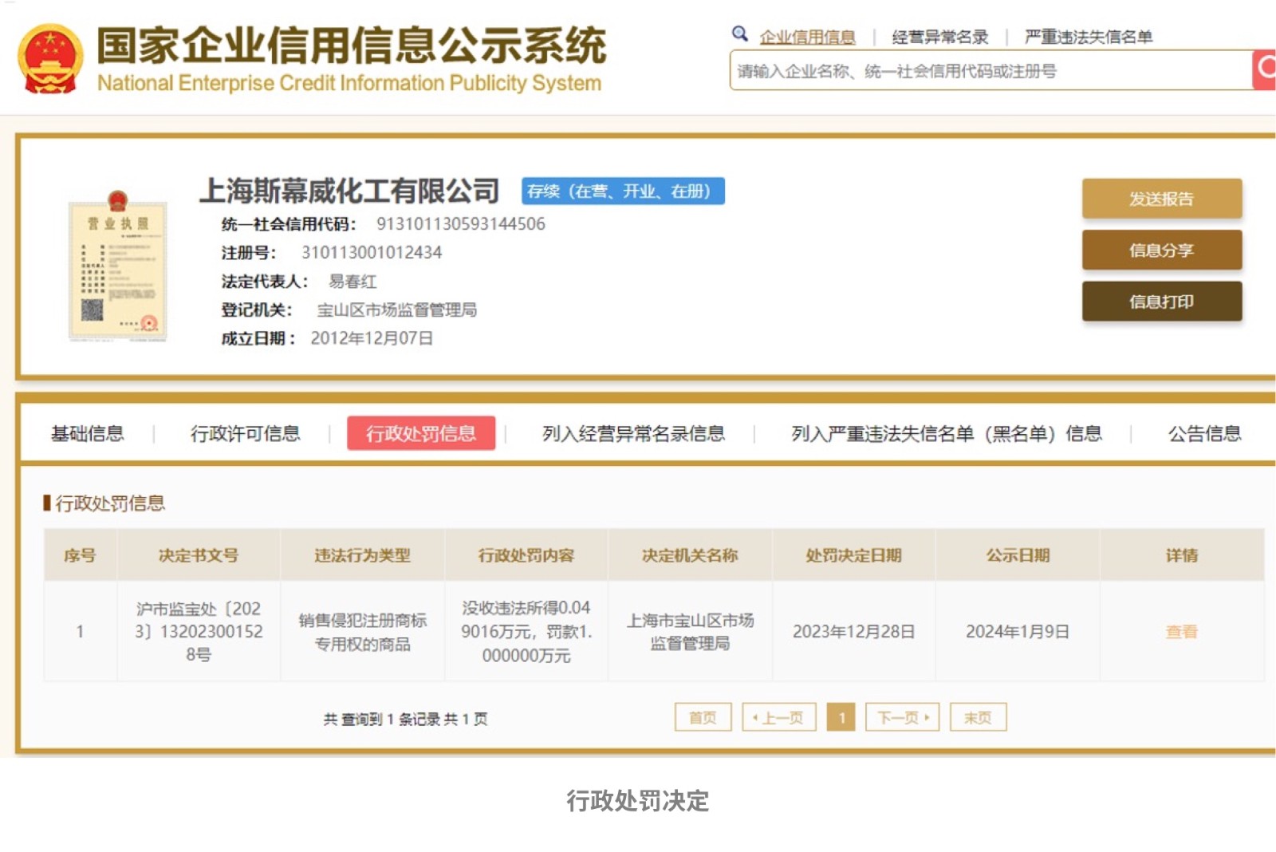Go to 下一页 in pagination

902,717
